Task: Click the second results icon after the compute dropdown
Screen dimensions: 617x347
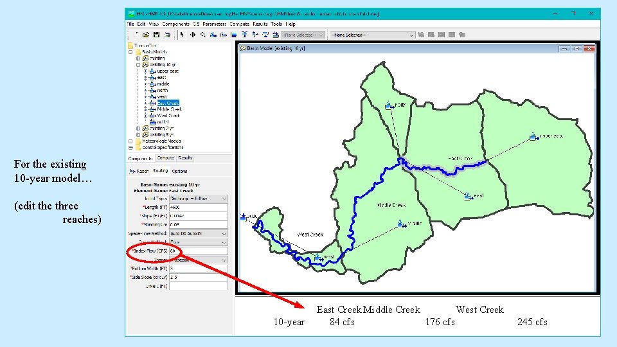Action: (431, 35)
